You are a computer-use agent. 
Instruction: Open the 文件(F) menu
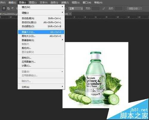click(x=3, y=2)
